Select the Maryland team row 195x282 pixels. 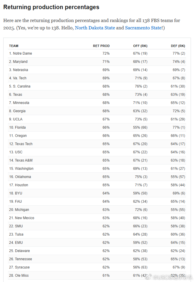[97, 62]
